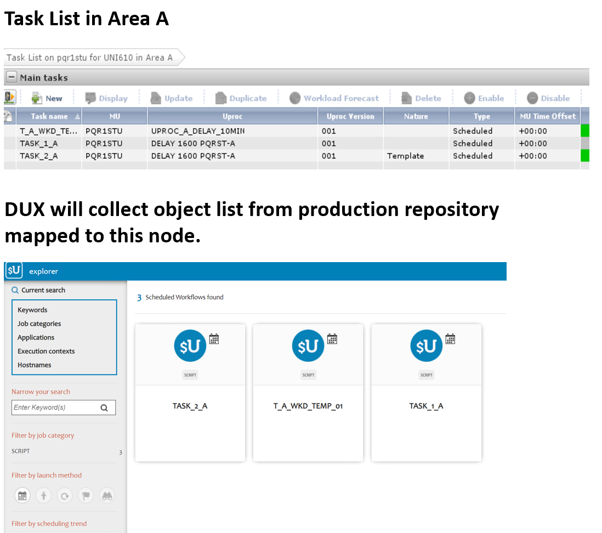Click the search magnifier in keyword box
The image size is (602, 533).
pos(104,407)
